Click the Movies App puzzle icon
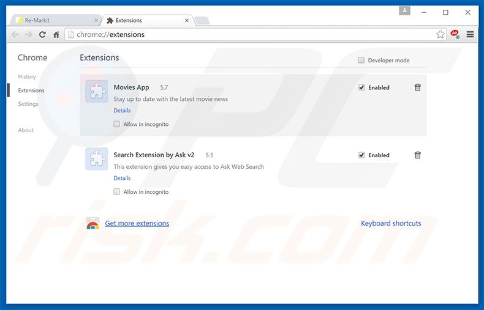Image resolution: width=484 pixels, height=310 pixels. pyautogui.click(x=97, y=91)
